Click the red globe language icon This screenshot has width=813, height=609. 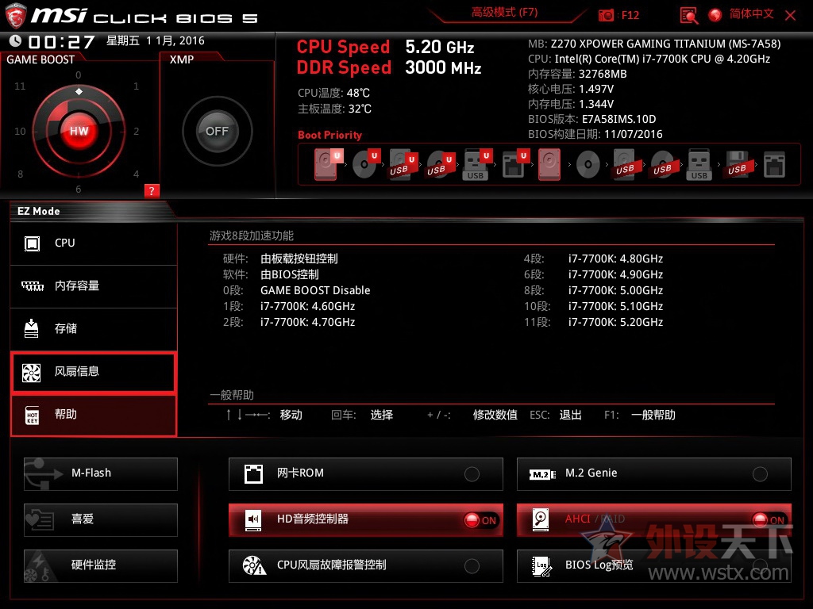click(x=715, y=15)
